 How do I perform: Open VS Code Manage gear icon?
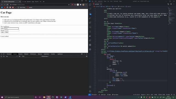90,91
